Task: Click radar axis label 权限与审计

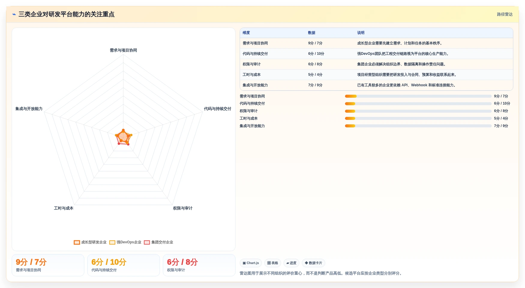Action: coord(183,208)
